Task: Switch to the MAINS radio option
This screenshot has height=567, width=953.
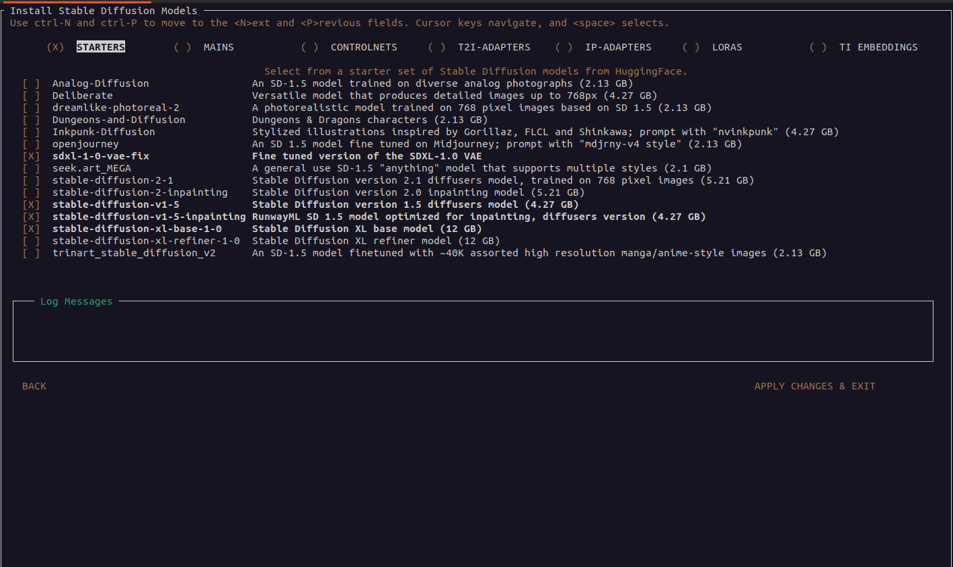Action: click(183, 47)
